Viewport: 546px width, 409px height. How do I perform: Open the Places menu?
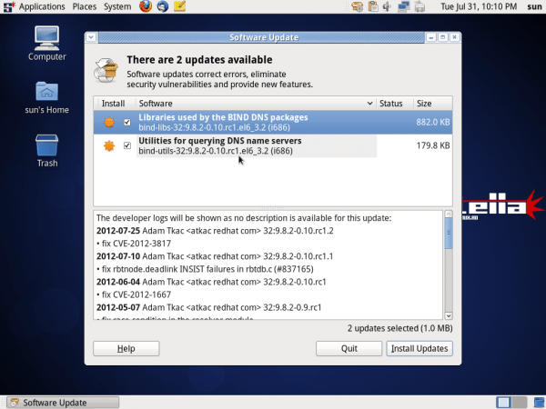pyautogui.click(x=85, y=6)
